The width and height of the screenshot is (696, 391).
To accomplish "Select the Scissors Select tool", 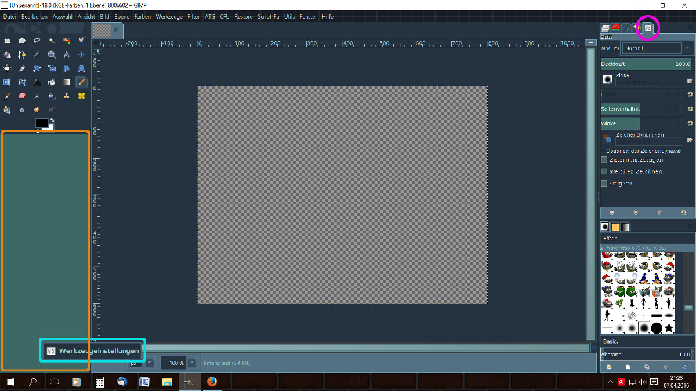I will (x=81, y=41).
